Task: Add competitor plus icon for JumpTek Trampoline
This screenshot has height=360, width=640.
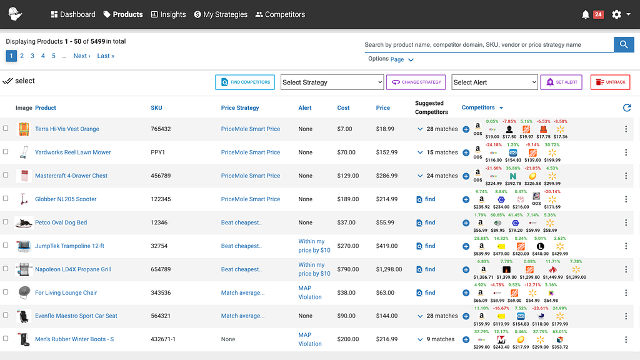Action: coord(466,246)
